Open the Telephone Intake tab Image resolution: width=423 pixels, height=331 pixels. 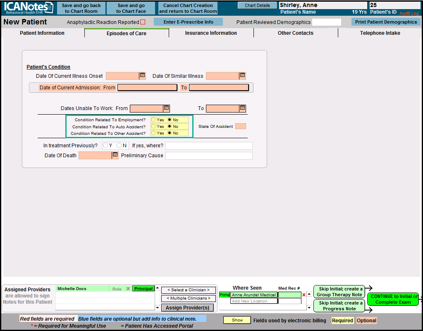click(x=380, y=33)
